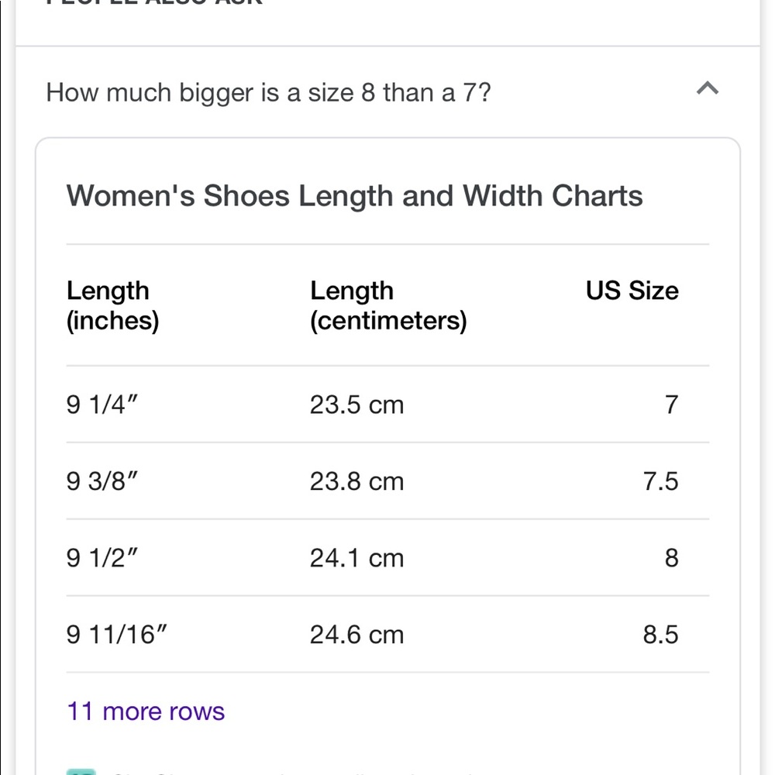Click the 23.5 cm cell
The height and width of the screenshot is (775, 775).
tap(356, 405)
